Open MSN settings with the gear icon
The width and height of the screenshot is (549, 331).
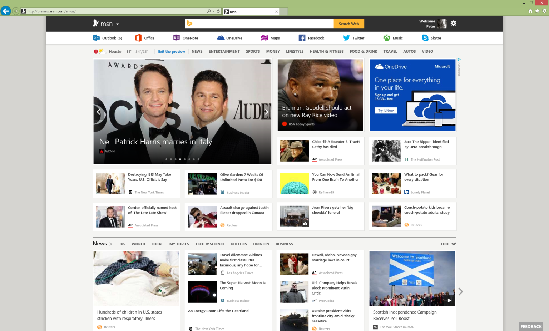click(453, 23)
